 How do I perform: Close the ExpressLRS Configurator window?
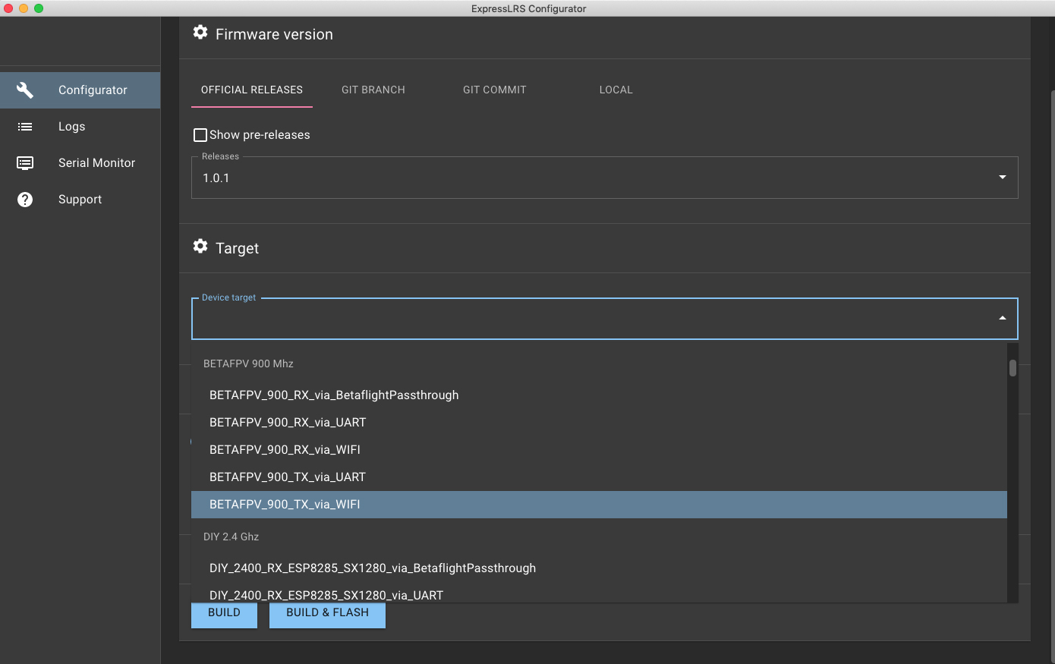click(8, 8)
